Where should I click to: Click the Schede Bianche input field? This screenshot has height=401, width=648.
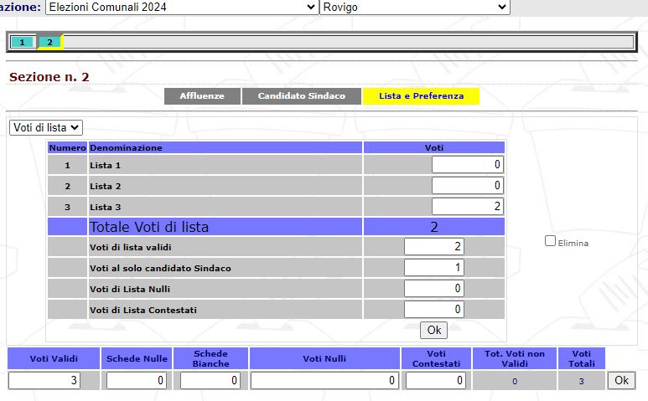click(x=210, y=381)
